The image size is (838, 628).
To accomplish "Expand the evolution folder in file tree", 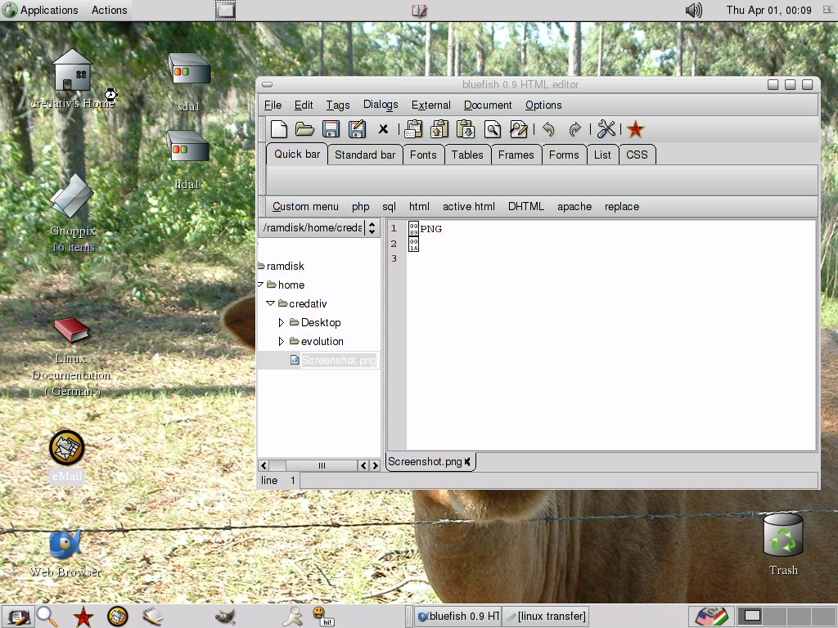I will point(282,342).
